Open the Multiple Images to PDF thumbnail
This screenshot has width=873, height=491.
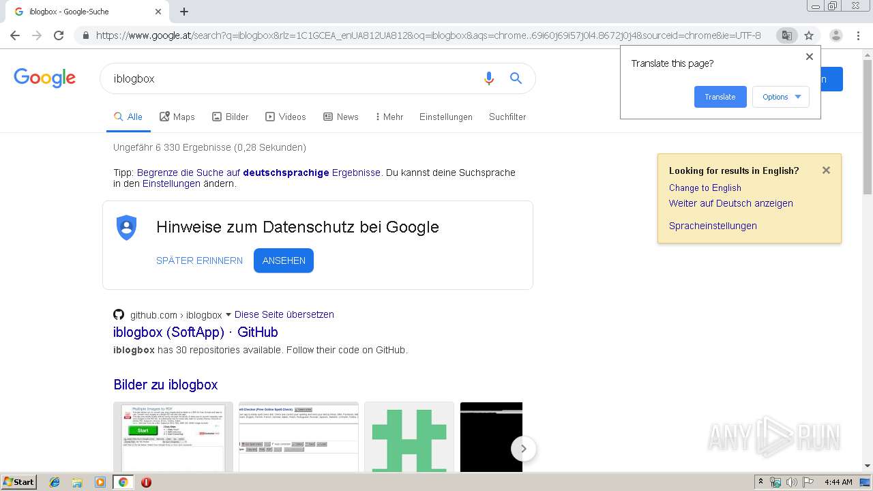tap(173, 437)
